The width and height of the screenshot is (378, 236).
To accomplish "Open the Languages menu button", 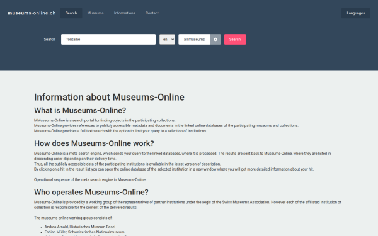I will tap(355, 13).
